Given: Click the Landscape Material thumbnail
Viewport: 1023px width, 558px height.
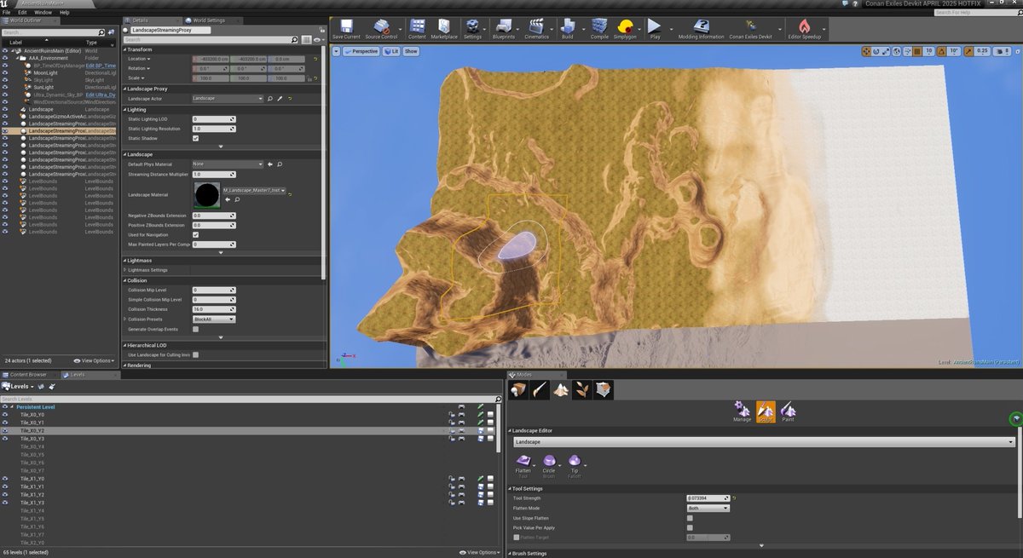Looking at the screenshot, I should [205, 195].
